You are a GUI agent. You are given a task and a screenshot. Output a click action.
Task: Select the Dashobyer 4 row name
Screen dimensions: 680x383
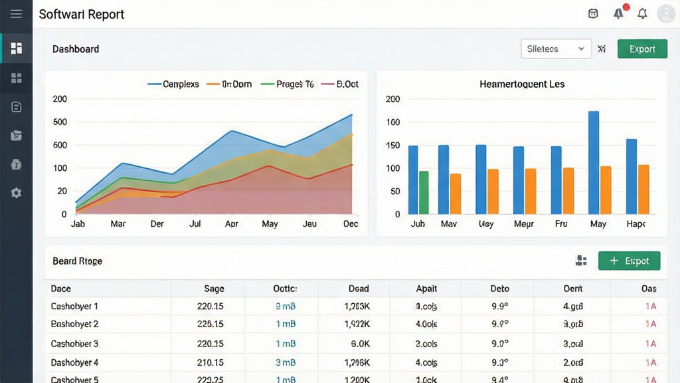[74, 362]
